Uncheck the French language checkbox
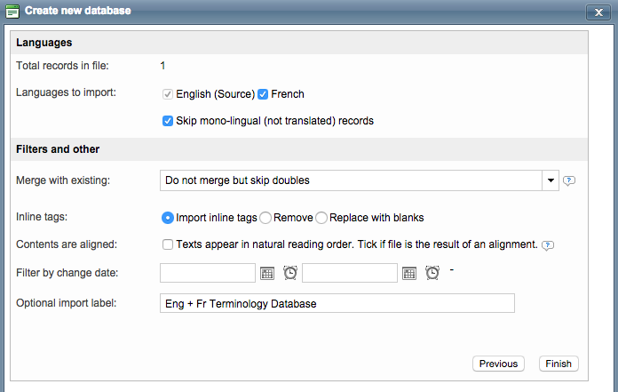Image resolution: width=618 pixels, height=392 pixels. tap(263, 94)
